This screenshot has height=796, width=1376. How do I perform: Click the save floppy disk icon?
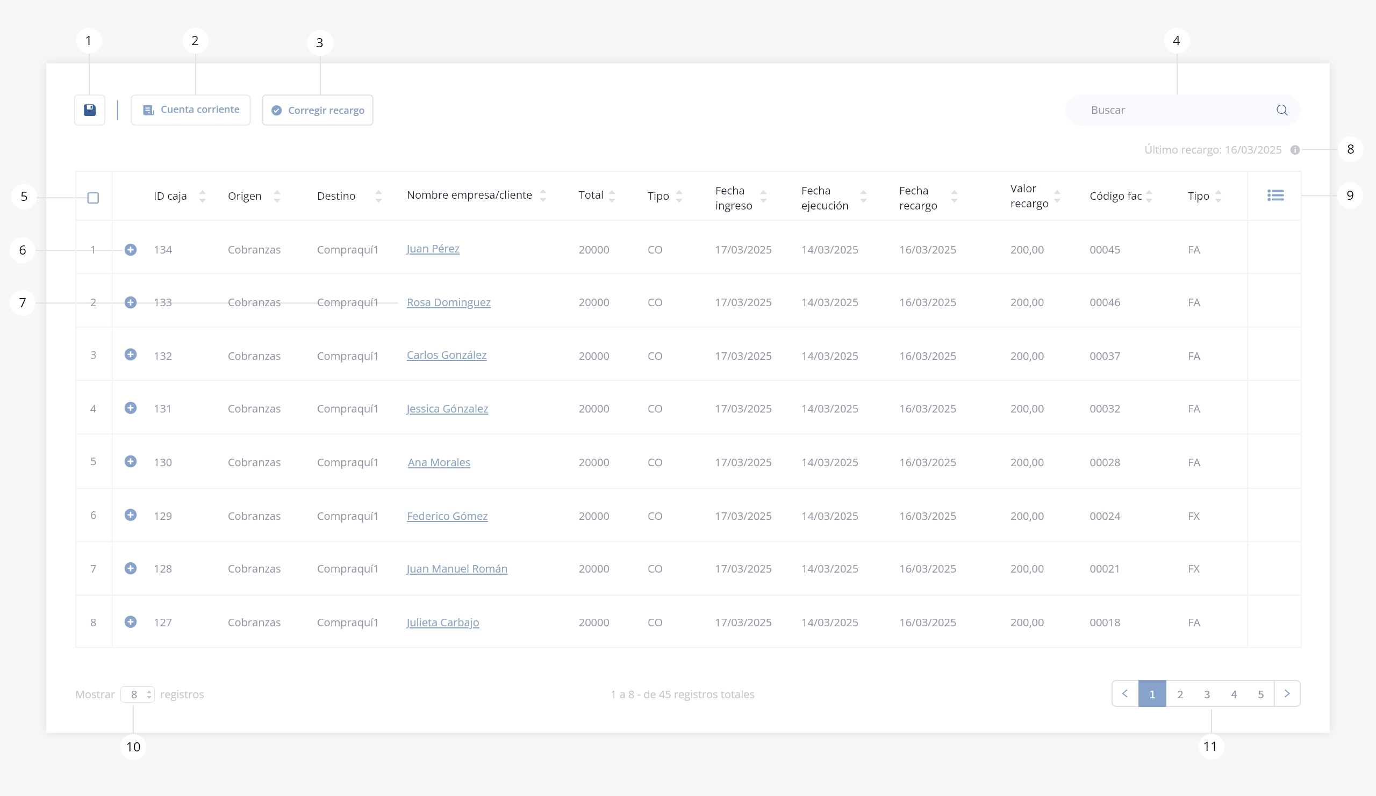90,110
